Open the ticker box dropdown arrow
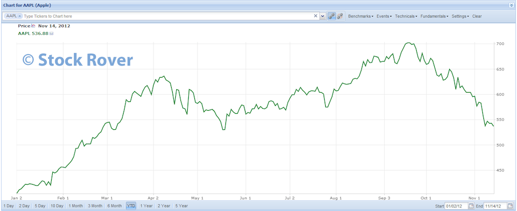This screenshot has width=517, height=211. [323, 16]
